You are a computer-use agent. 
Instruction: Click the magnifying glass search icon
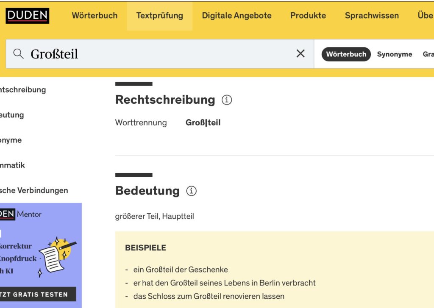[x=18, y=54]
